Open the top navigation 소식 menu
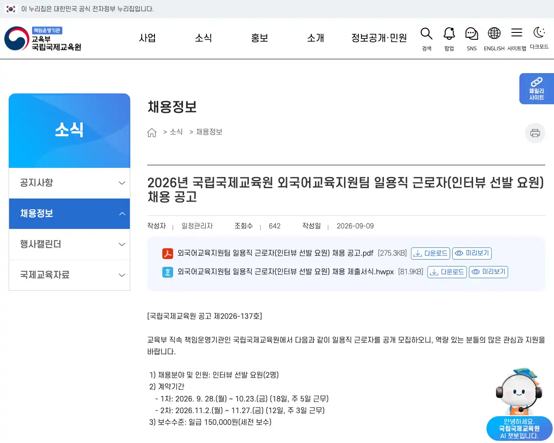Screen dimensions: 554x443 click(203, 38)
